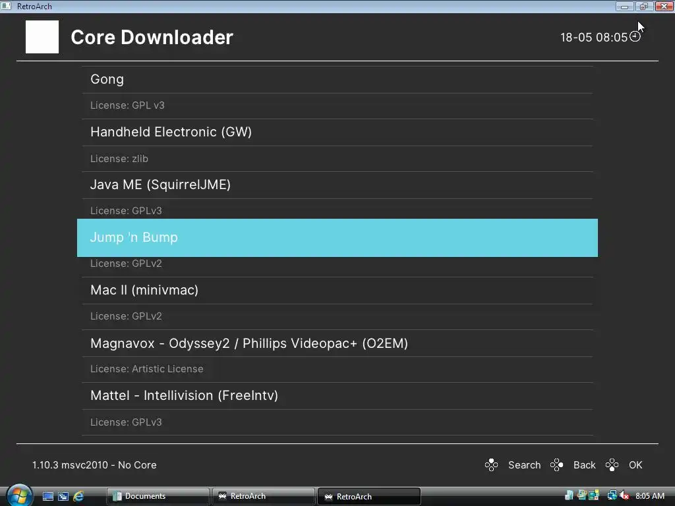Viewport: 675px width, 506px height.
Task: Click the Core Downloader title
Action: [152, 38]
